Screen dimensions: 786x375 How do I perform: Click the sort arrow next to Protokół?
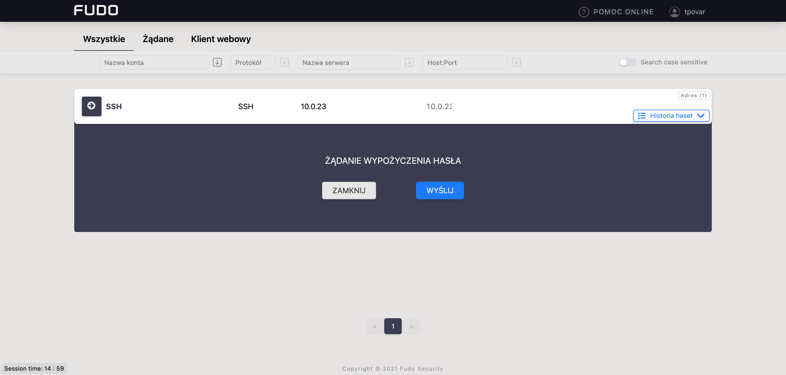pyautogui.click(x=284, y=62)
